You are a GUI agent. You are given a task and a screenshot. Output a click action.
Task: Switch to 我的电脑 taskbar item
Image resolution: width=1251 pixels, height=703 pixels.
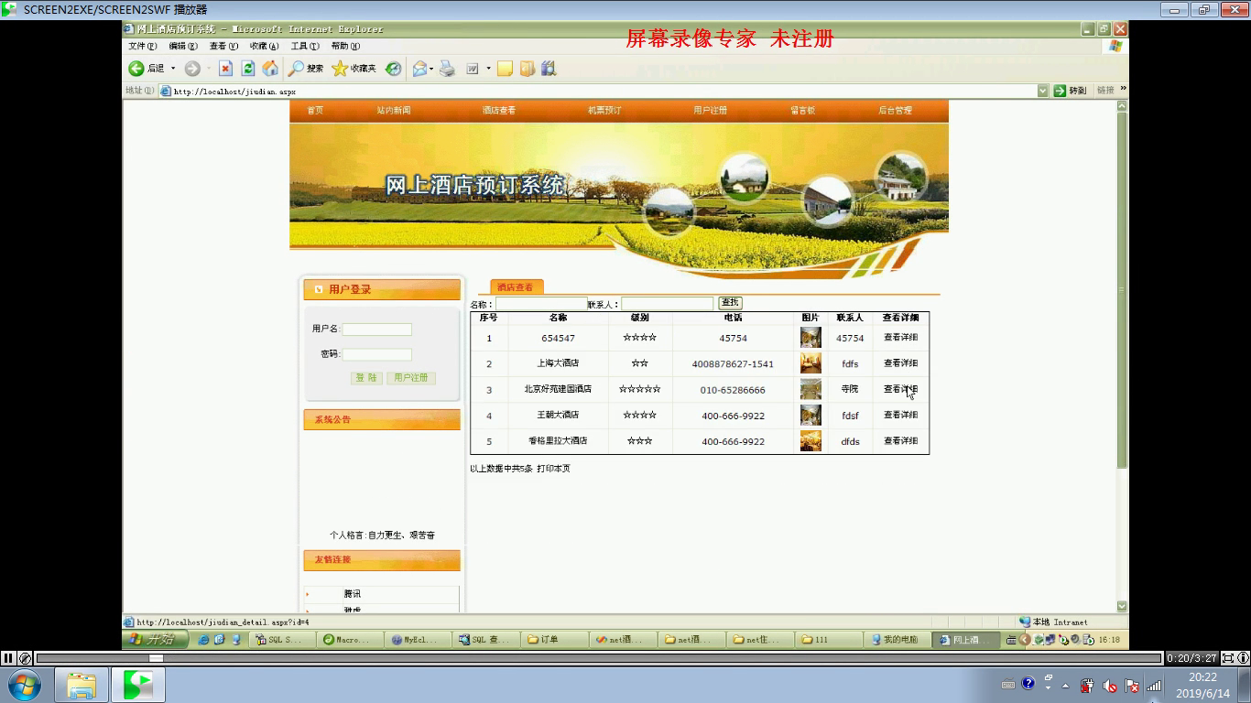tap(896, 640)
